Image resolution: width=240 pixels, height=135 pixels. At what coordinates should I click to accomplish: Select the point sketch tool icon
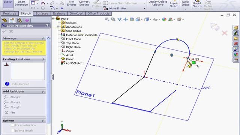[62, 8]
